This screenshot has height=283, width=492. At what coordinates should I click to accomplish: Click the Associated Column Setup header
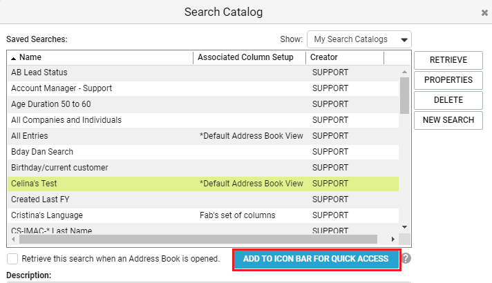tap(245, 57)
